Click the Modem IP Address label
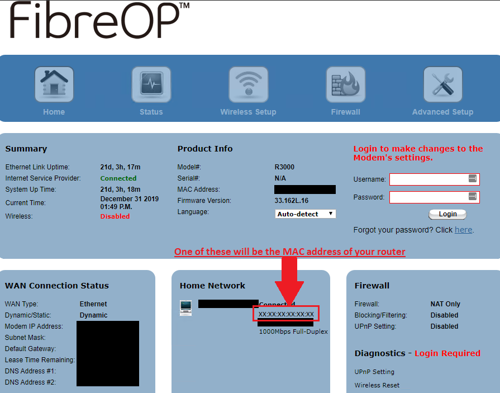The height and width of the screenshot is (393, 500). click(x=34, y=326)
